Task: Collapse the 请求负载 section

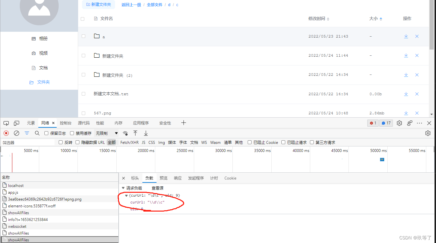Action: pyautogui.click(x=123, y=188)
